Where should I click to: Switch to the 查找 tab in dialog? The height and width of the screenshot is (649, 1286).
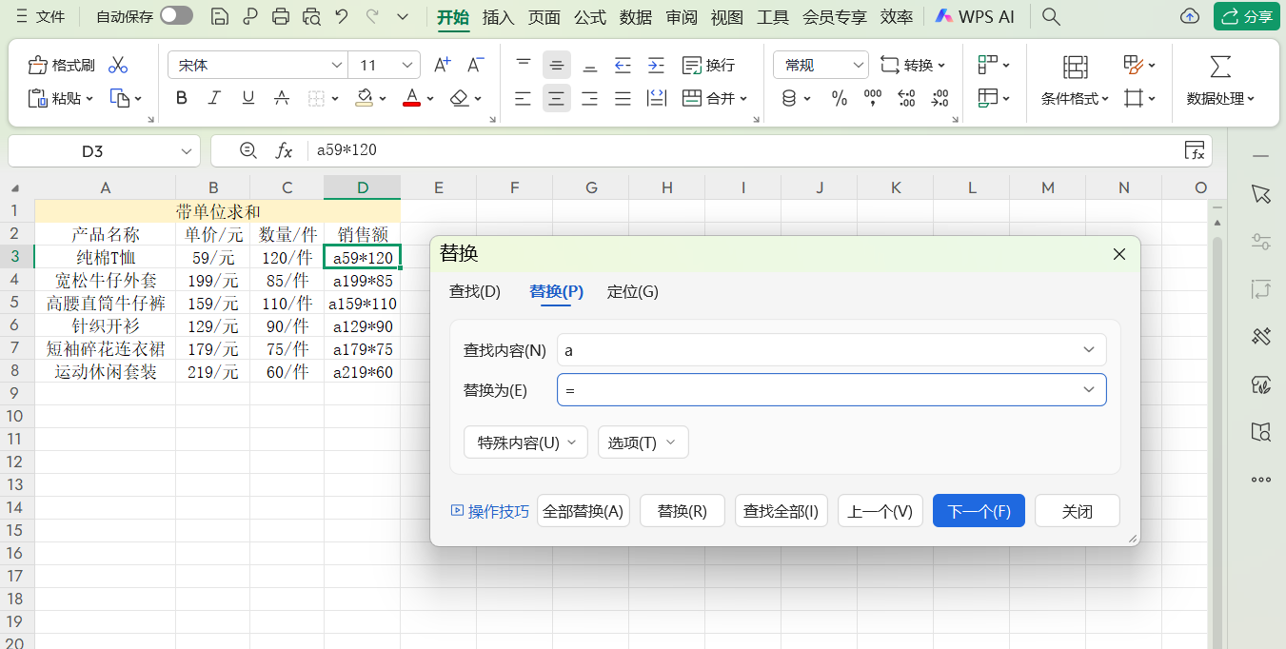click(x=474, y=291)
